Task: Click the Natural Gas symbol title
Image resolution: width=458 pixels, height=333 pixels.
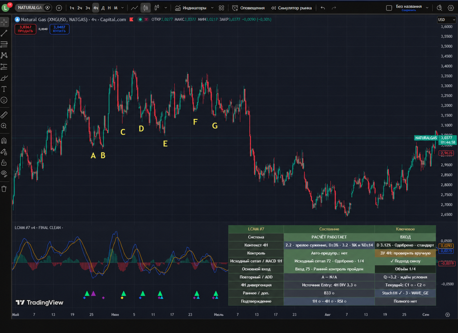Action: tap(73, 19)
